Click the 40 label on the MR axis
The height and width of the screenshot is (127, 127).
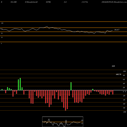[x=124, y=84]
